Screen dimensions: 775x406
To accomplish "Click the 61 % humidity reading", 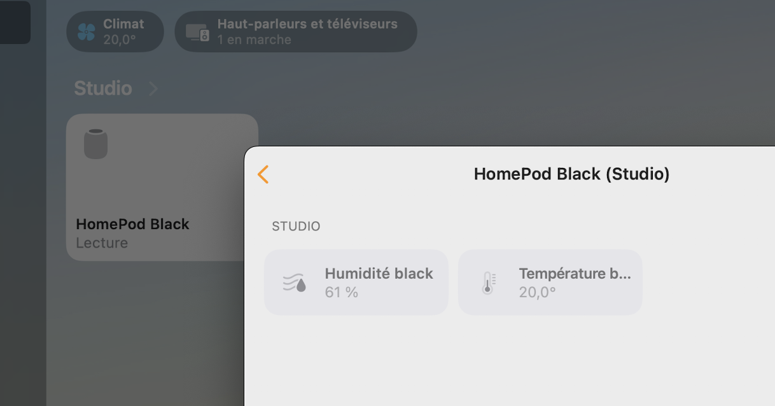I will [342, 293].
